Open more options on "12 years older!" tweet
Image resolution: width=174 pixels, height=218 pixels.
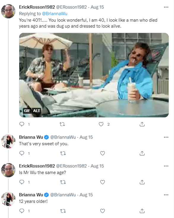tap(166, 195)
